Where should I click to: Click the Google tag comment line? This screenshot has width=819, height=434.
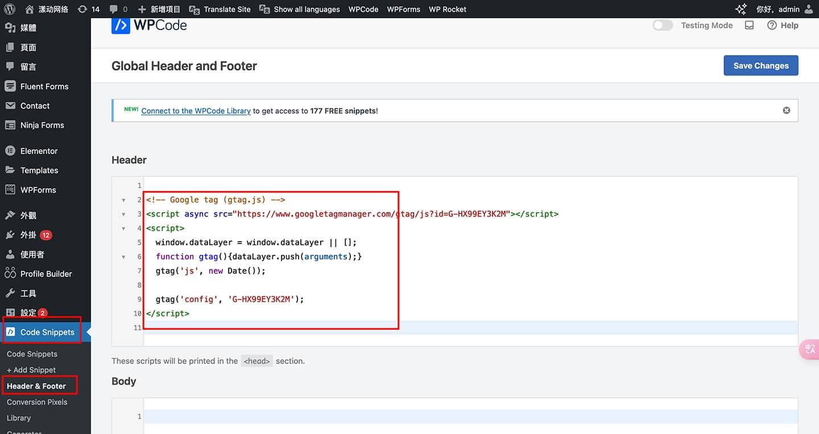pyautogui.click(x=216, y=200)
